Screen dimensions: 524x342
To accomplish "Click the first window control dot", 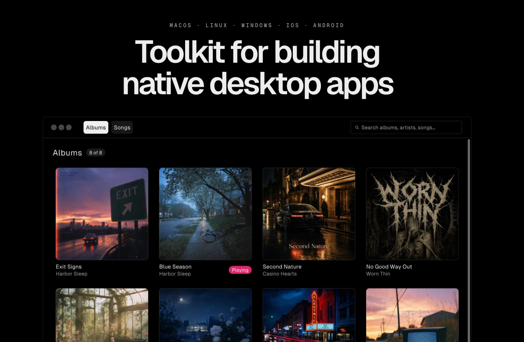I will coord(54,127).
